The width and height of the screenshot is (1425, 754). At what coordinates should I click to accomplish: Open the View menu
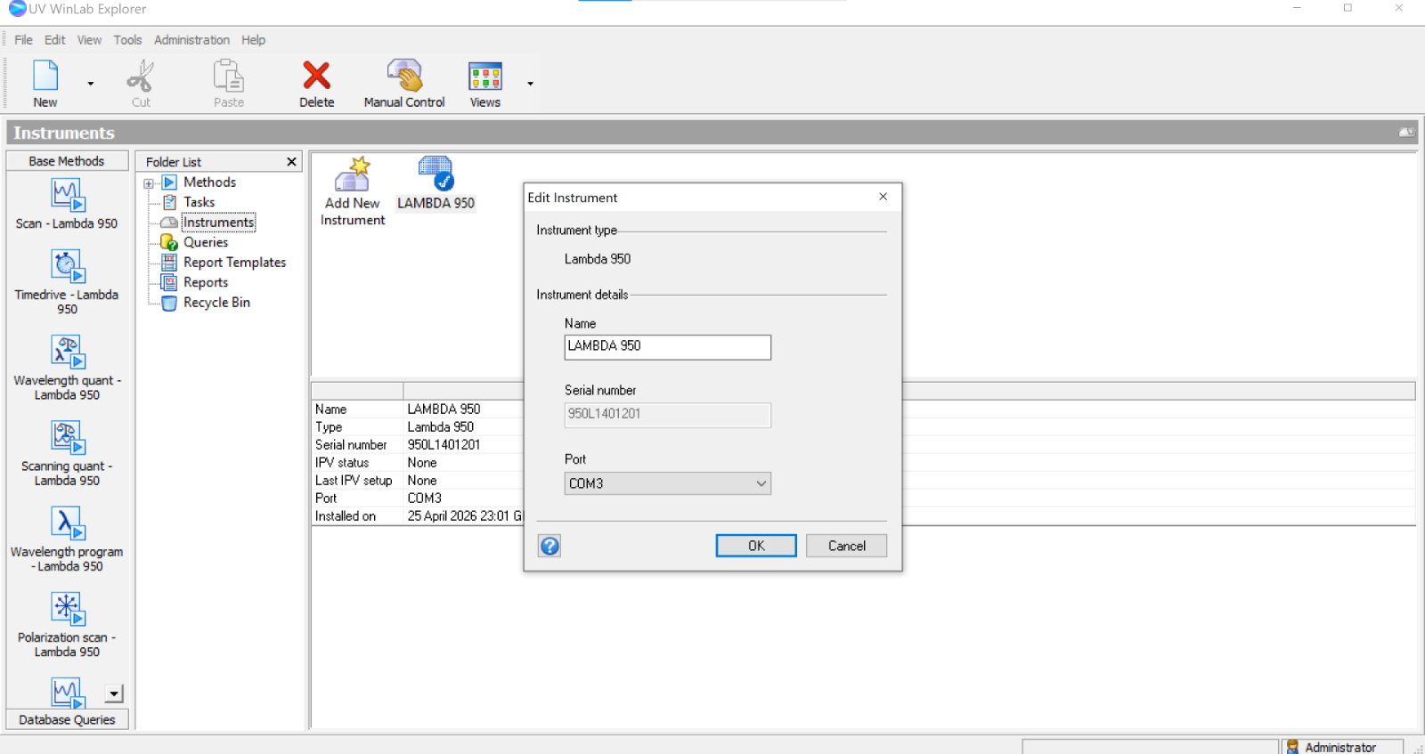pos(89,40)
